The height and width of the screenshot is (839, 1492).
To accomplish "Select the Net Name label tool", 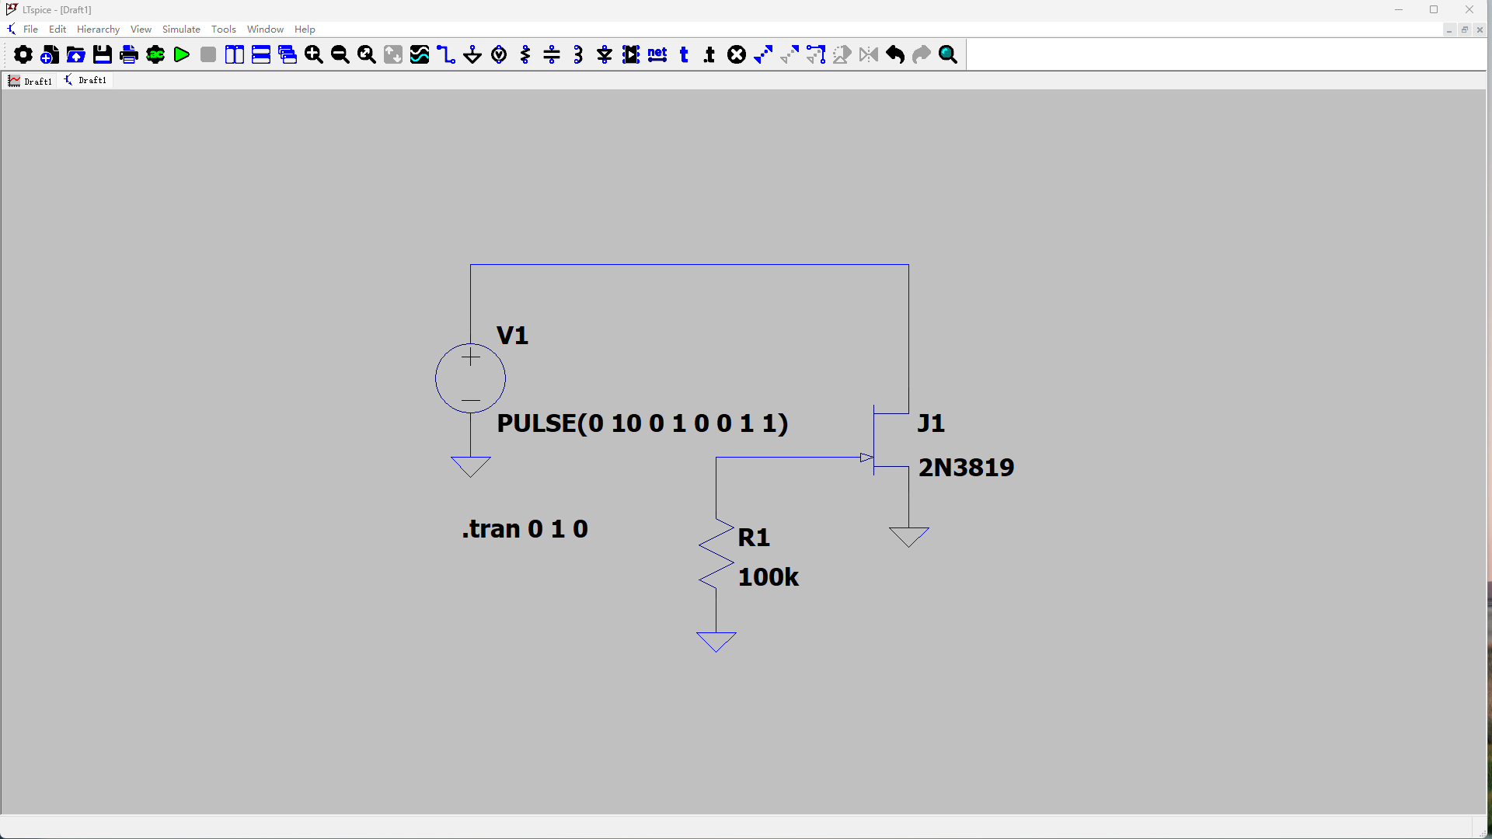I will [x=657, y=54].
